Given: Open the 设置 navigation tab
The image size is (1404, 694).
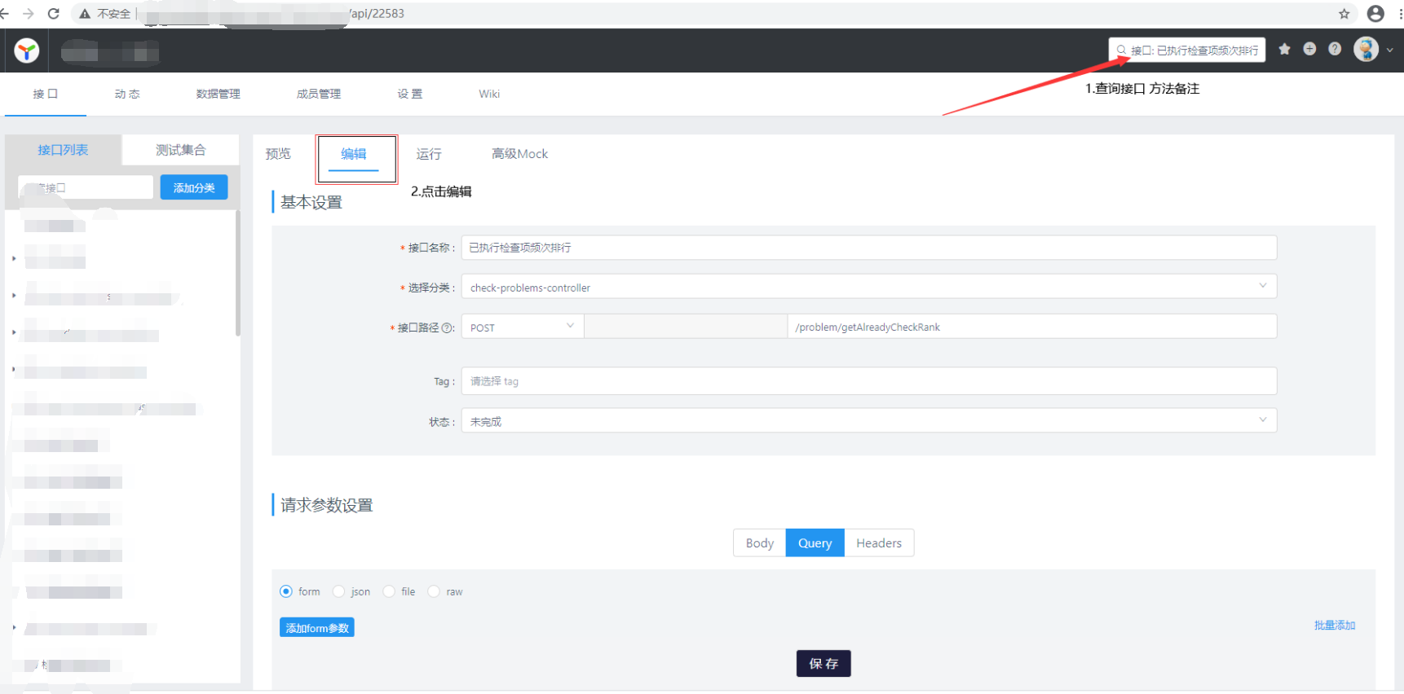Looking at the screenshot, I should pyautogui.click(x=410, y=94).
